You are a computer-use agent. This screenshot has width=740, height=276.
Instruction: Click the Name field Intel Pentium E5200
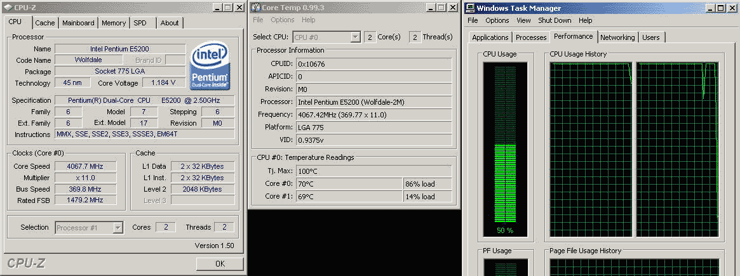coord(120,49)
